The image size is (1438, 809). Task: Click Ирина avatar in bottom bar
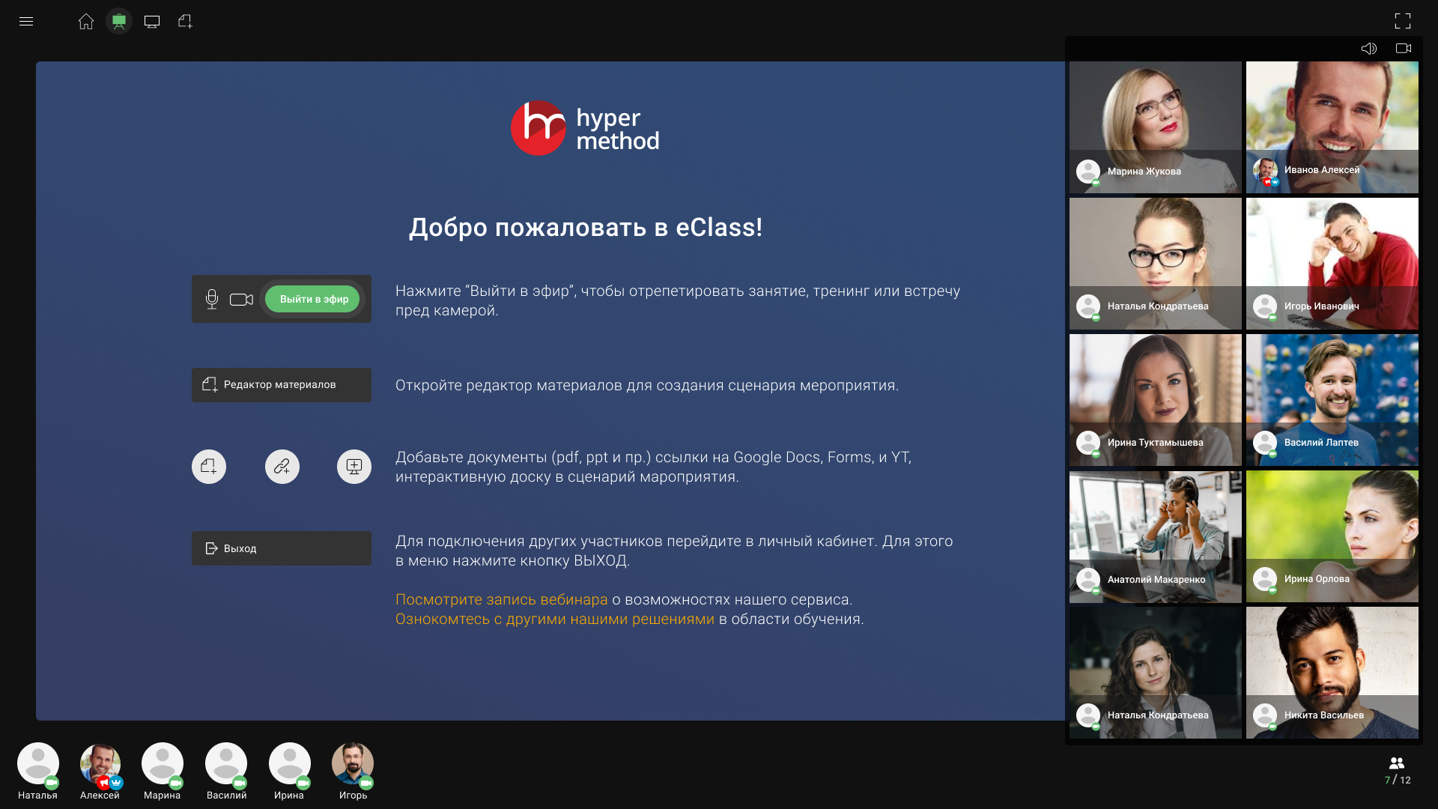click(290, 763)
